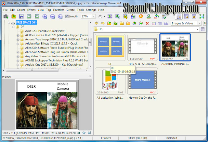
Task: Toggle full screen view mode
Action: (x=202, y=16)
